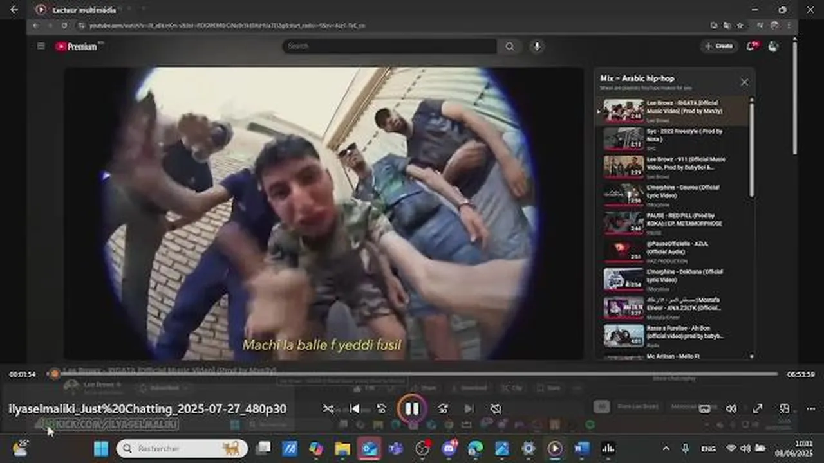Click the file title ilyaselmaliki_Just%20Chatting

[x=147, y=409]
